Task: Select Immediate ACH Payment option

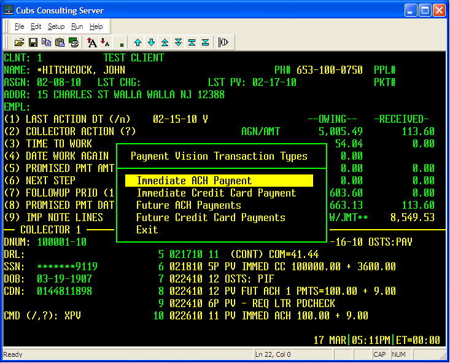Action: (x=219, y=181)
